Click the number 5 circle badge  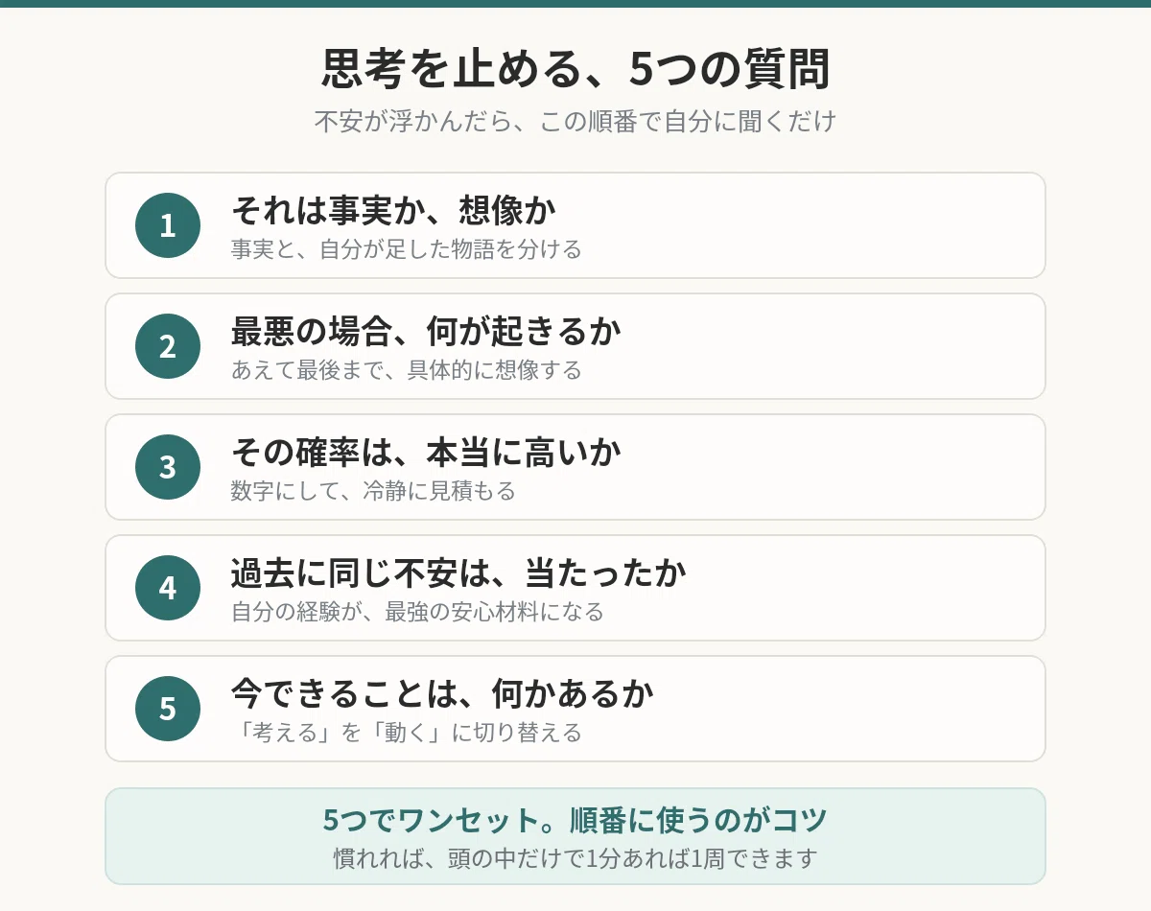(x=168, y=709)
